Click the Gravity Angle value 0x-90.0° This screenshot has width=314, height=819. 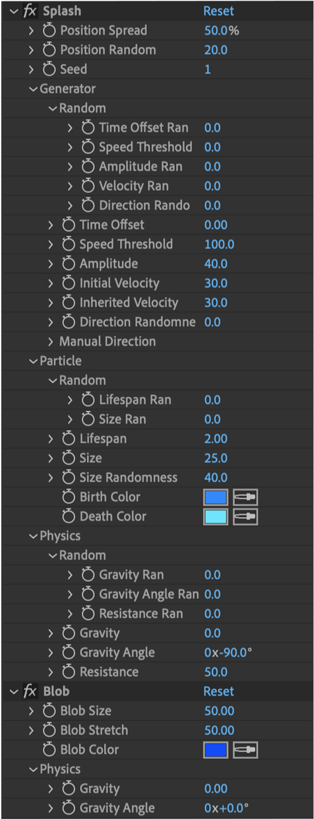[228, 653]
